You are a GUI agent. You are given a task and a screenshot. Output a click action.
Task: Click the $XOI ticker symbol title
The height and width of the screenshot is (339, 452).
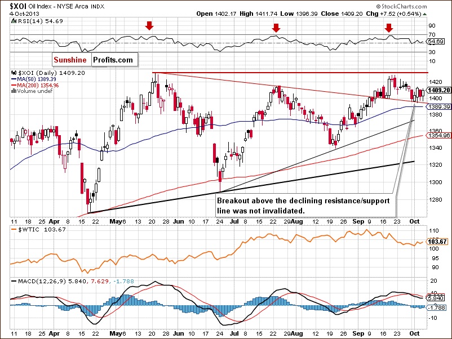(18, 6)
